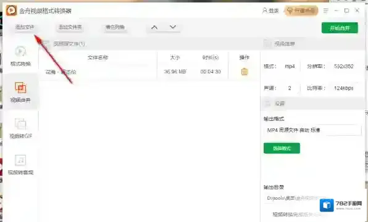Toggle the 视频转换完成后关机 shutdown option
The width and height of the screenshot is (368, 222).
tap(297, 215)
